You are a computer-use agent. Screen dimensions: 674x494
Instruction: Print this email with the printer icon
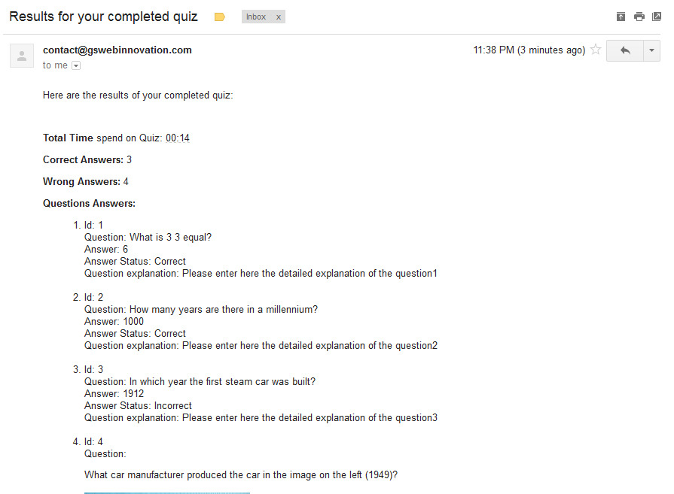click(x=639, y=17)
